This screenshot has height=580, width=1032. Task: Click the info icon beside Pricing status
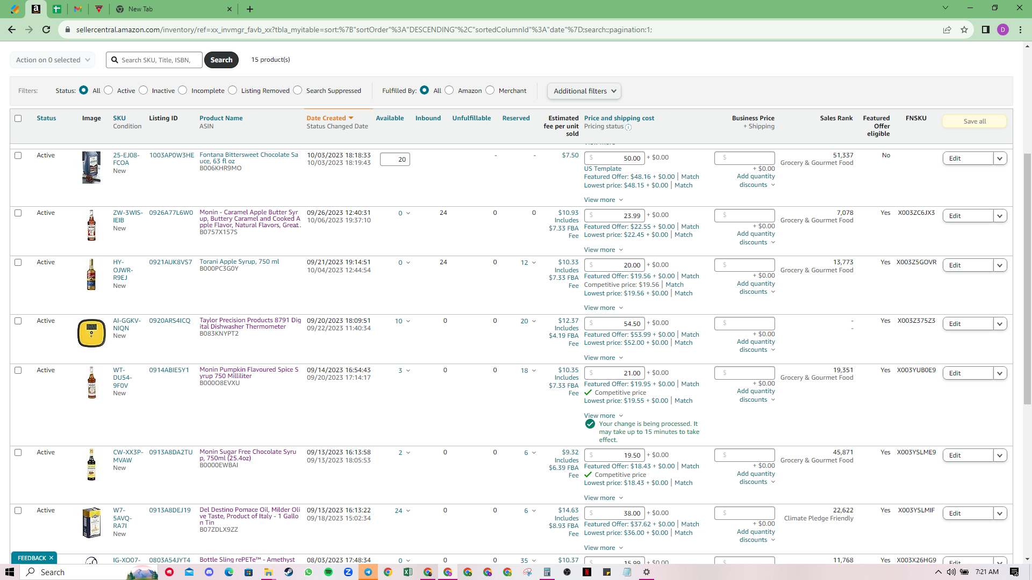(628, 127)
